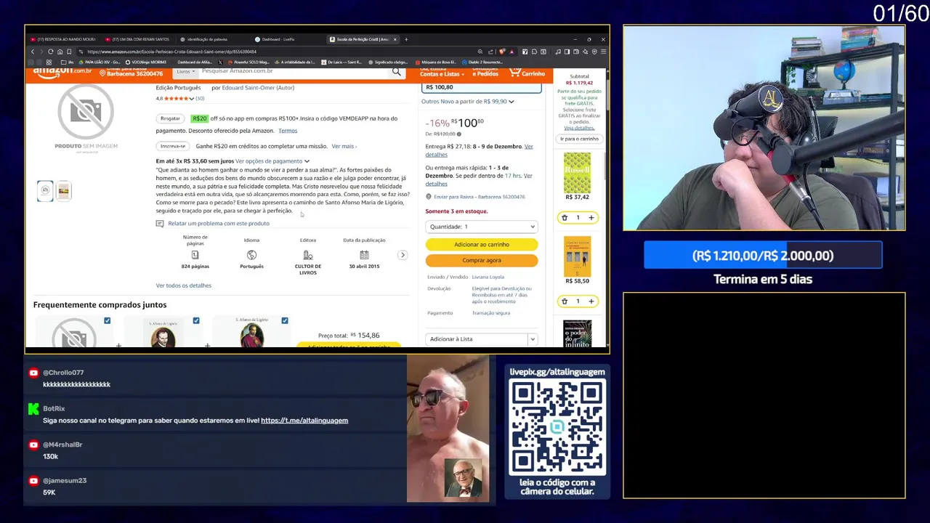Viewport: 930px width, 523px height.
Task: Click Comprar agora button
Action: click(482, 260)
